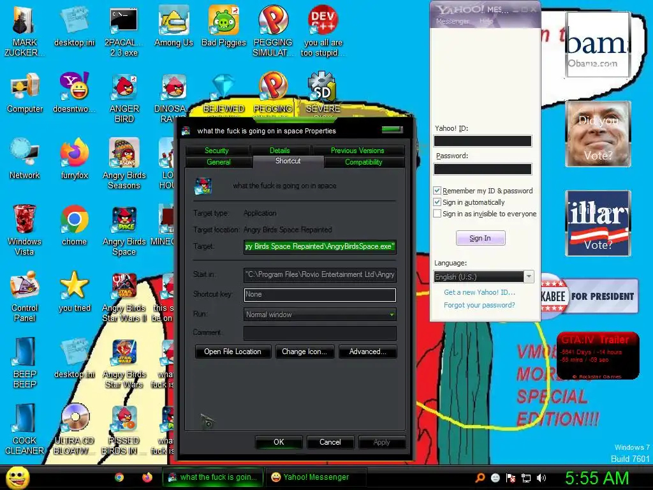Click the Yahoo Password input field
This screenshot has height=490, width=653.
[483, 169]
